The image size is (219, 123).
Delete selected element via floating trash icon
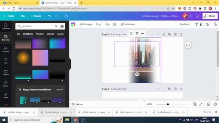click(137, 33)
